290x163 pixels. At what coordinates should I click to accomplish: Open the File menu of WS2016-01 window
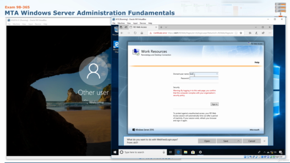[9, 24]
